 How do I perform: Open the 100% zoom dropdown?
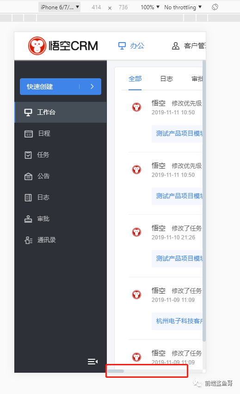[150, 7]
